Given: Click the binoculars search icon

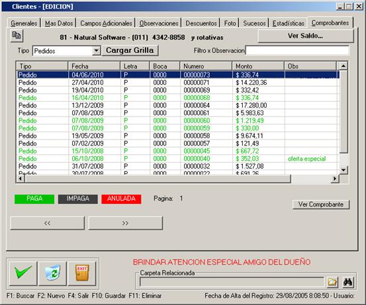Looking at the screenshot, I should tap(347, 282).
